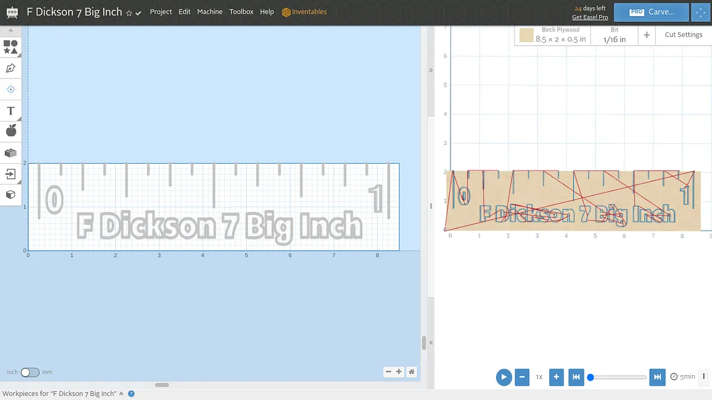This screenshot has height=400, width=712.
Task: Play the toolpath simulation
Action: tap(504, 377)
